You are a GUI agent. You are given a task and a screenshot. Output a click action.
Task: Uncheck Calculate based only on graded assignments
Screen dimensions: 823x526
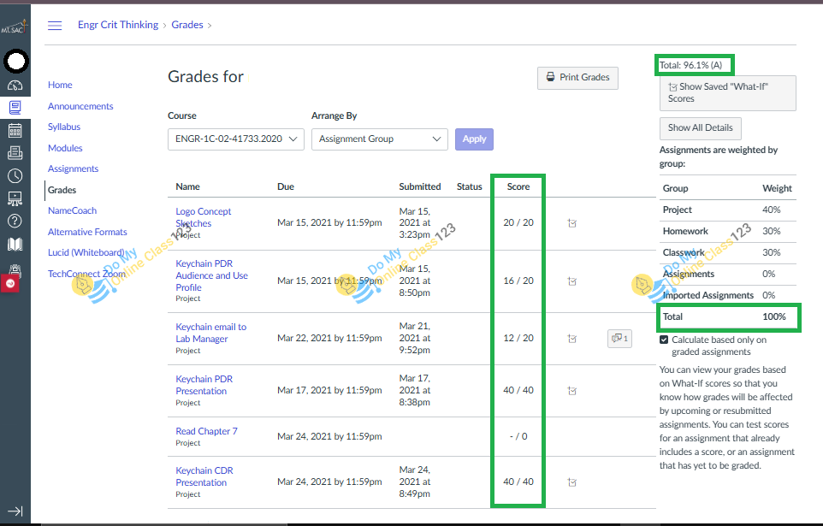click(665, 340)
